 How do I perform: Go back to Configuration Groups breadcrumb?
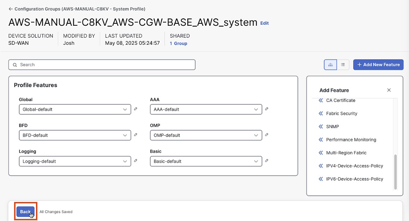(x=80, y=9)
